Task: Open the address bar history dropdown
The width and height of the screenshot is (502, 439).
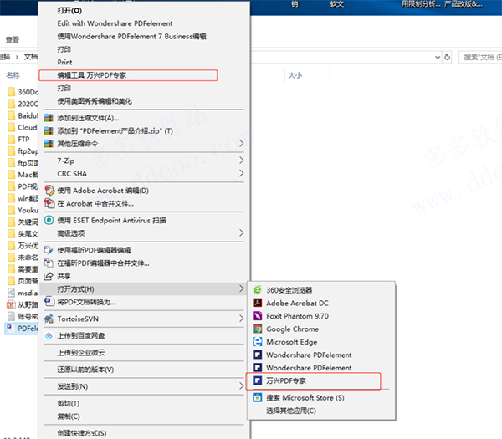Action: (438, 57)
